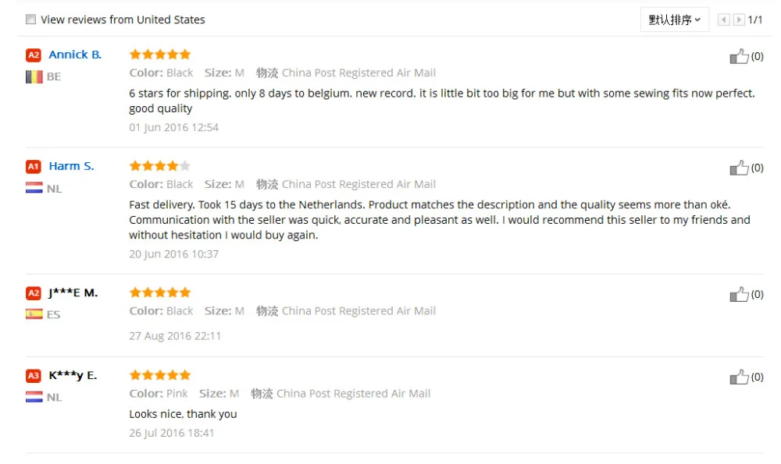The height and width of the screenshot is (464, 781).
Task: Click the A2 badge beside Annick B.
Action: pyautogui.click(x=34, y=55)
